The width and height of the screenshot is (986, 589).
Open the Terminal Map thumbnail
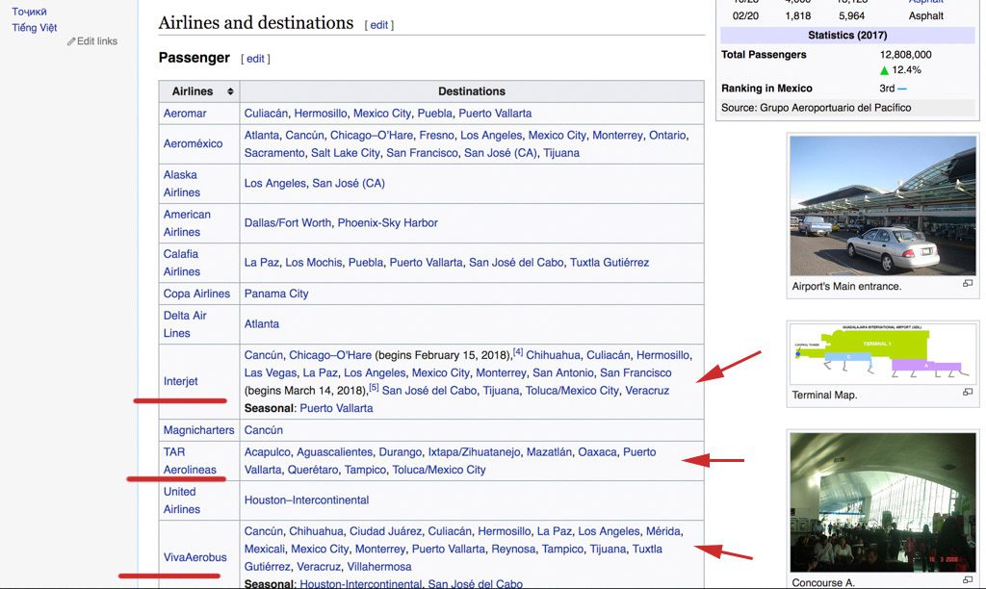883,353
